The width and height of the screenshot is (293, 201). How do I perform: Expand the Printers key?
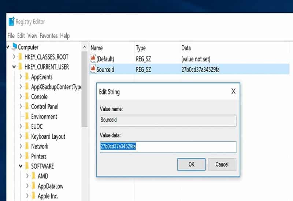21,156
